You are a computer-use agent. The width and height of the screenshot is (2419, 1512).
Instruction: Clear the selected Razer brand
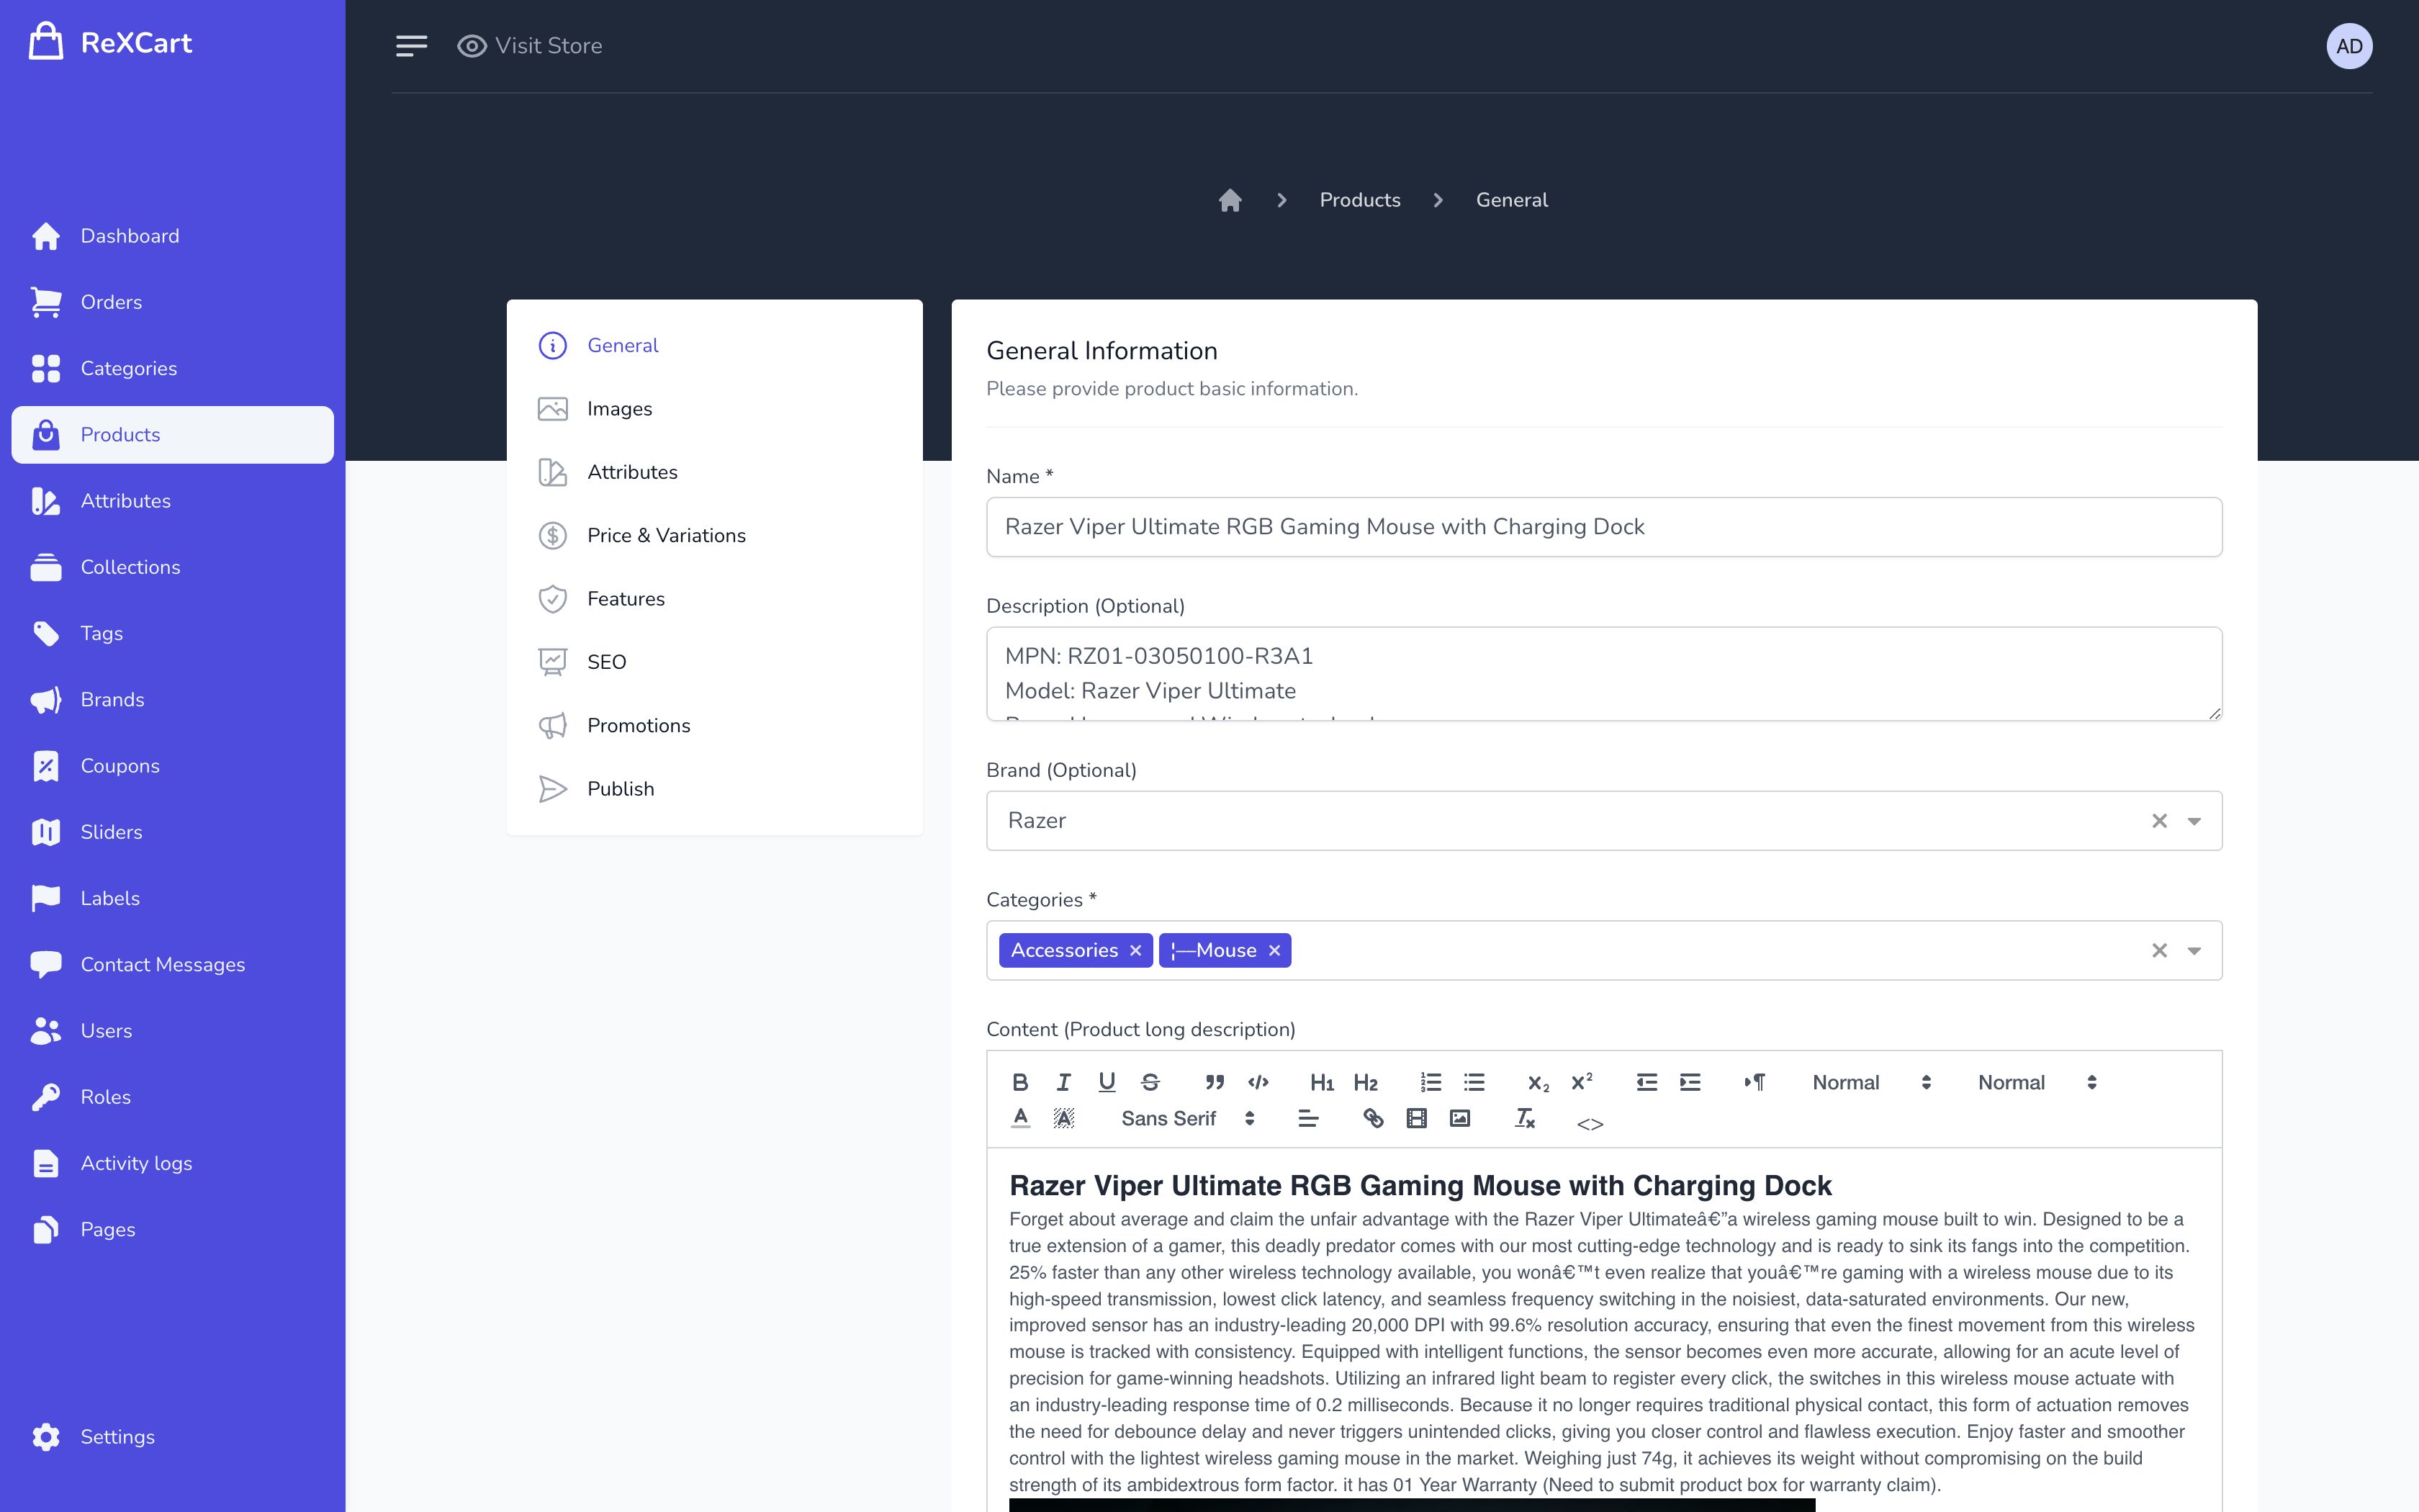(2159, 821)
